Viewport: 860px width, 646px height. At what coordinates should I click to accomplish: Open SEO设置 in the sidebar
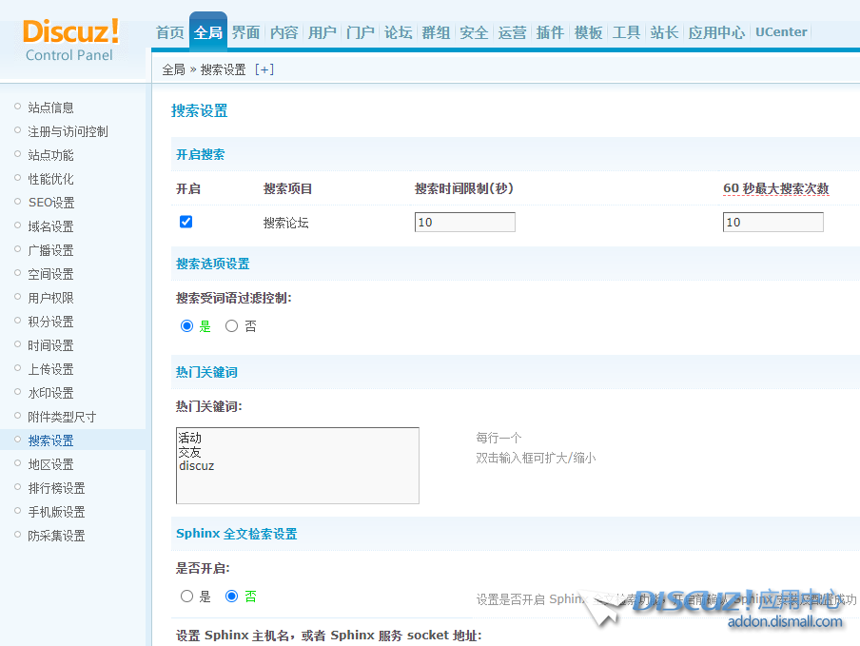[50, 203]
